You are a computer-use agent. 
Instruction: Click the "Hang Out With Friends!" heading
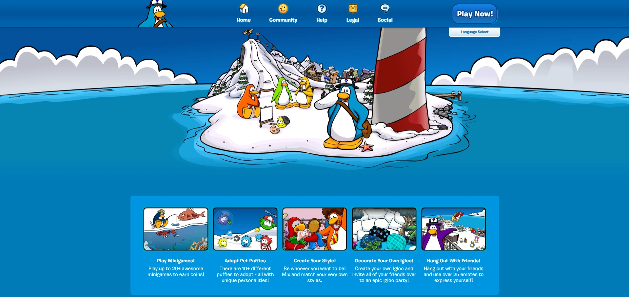(454, 261)
